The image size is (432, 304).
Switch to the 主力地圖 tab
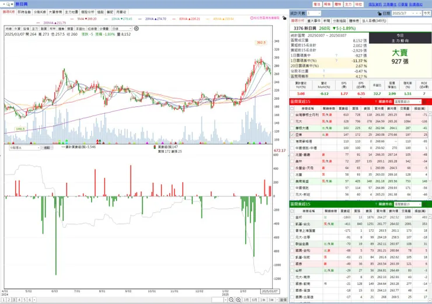(71, 12)
